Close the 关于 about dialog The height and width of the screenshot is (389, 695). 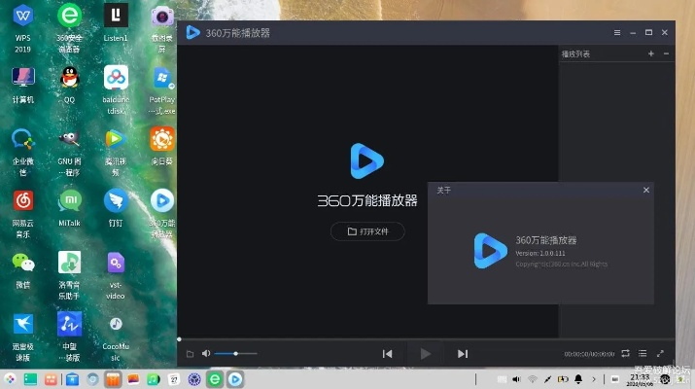click(645, 190)
